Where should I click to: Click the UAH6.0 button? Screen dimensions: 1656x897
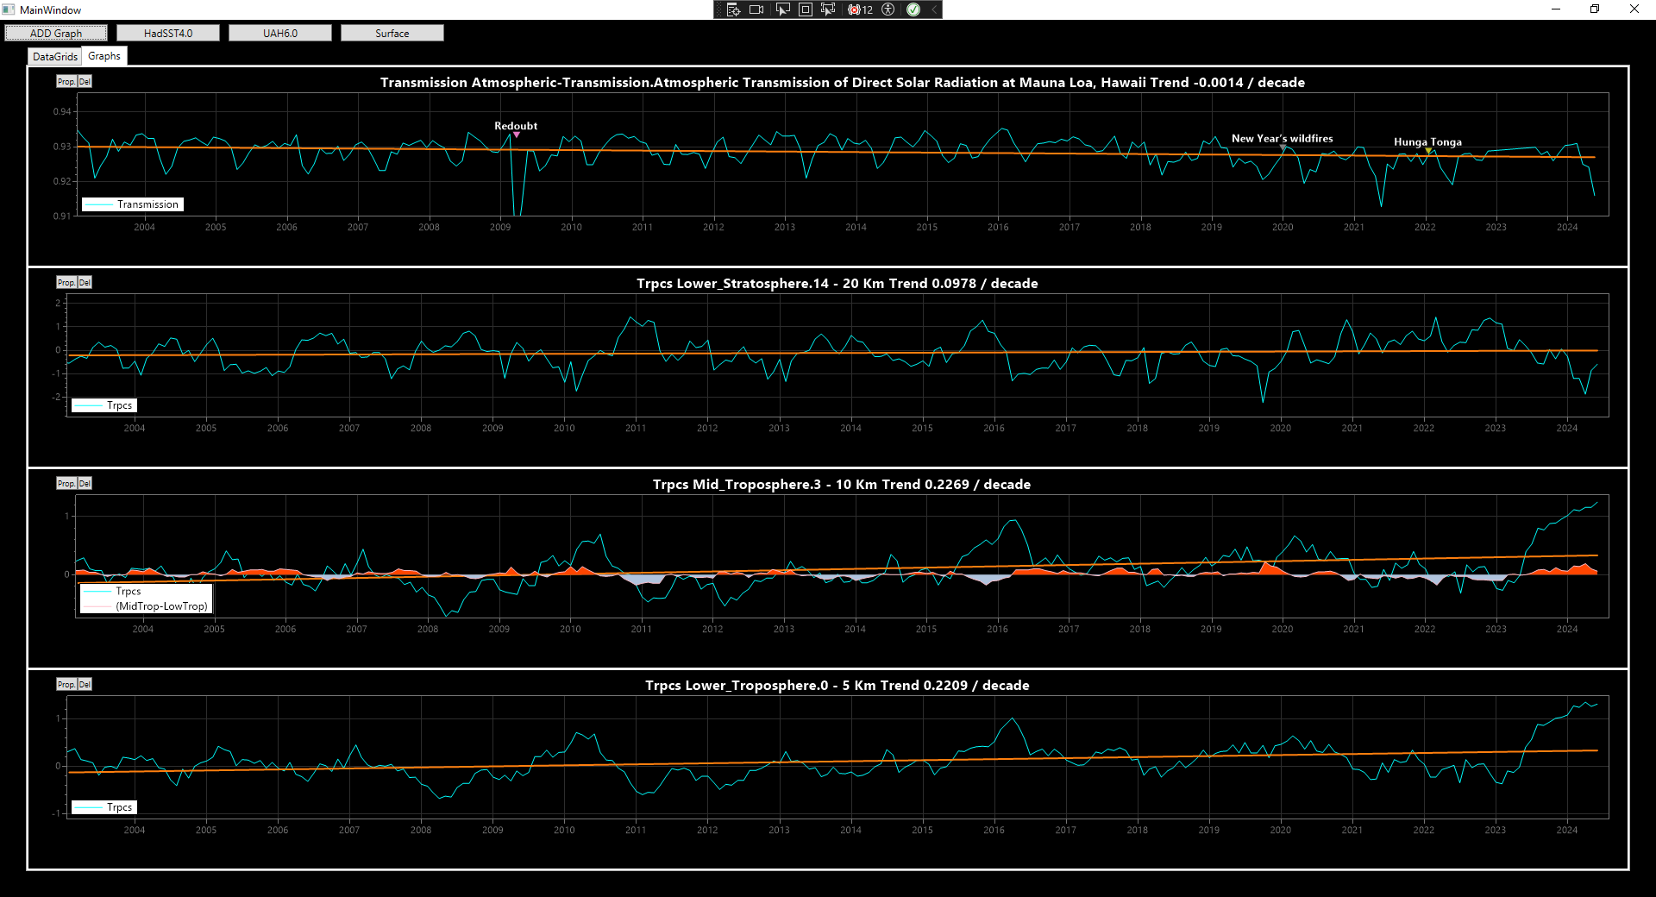coord(280,33)
